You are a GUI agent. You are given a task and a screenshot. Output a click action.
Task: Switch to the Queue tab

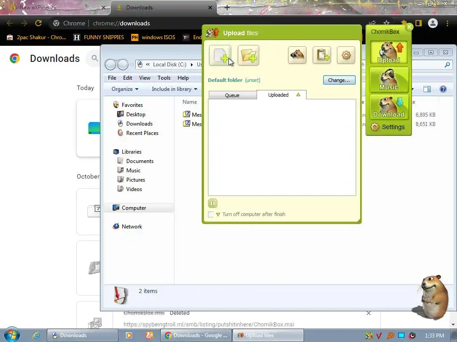[x=232, y=95]
